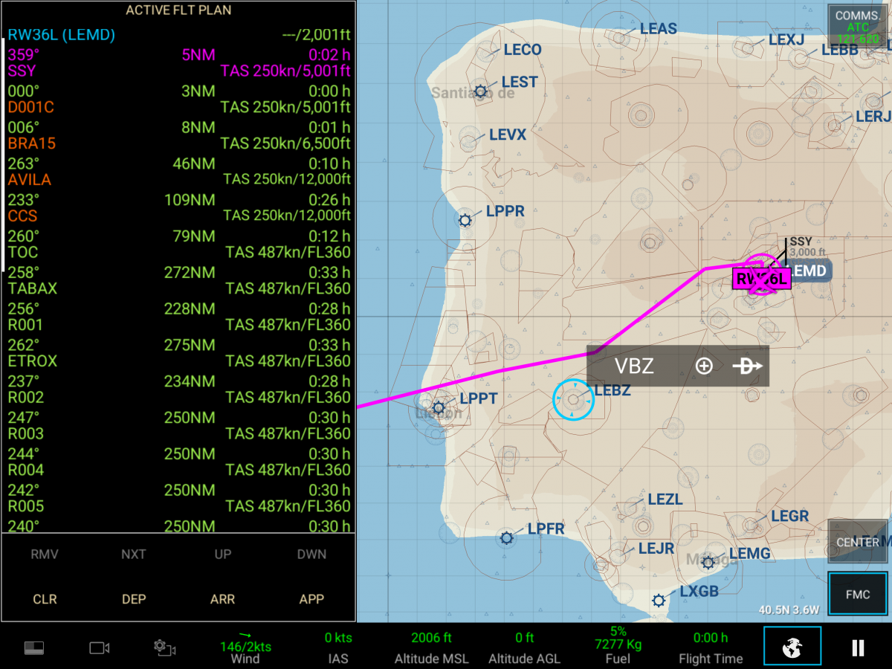Click the Fuel 7277 Kg readout
This screenshot has width=892, height=669.
tap(618, 645)
